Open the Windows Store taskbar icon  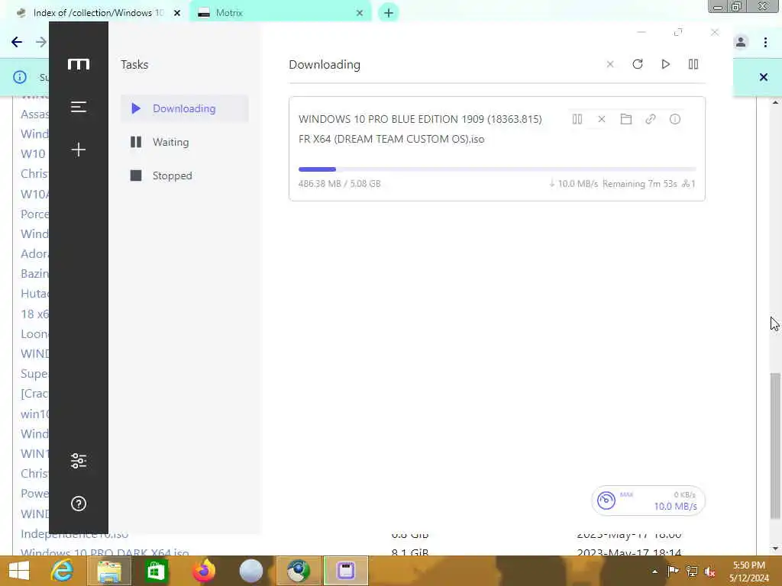156,571
